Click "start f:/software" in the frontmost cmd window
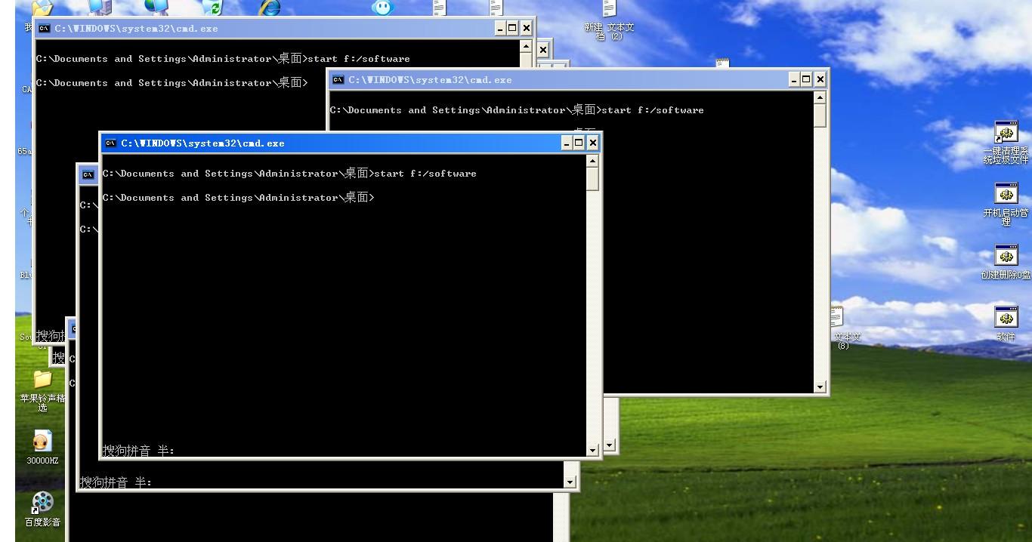This screenshot has height=542, width=1032. click(x=425, y=174)
